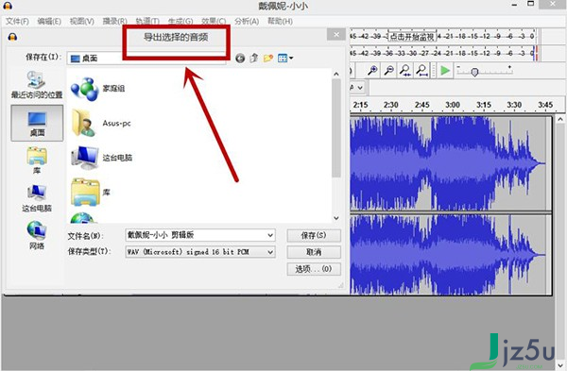Select 网络 in the places sidebar
The height and width of the screenshot is (371, 567).
click(37, 235)
